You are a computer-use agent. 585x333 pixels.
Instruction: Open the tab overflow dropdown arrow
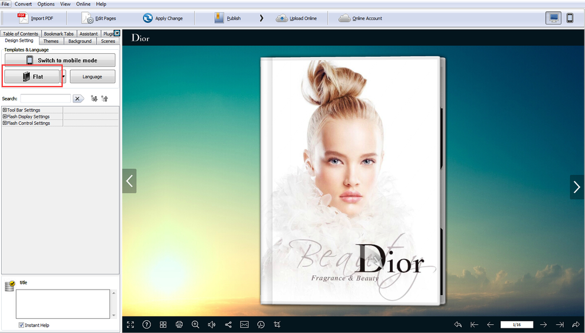coord(117,33)
